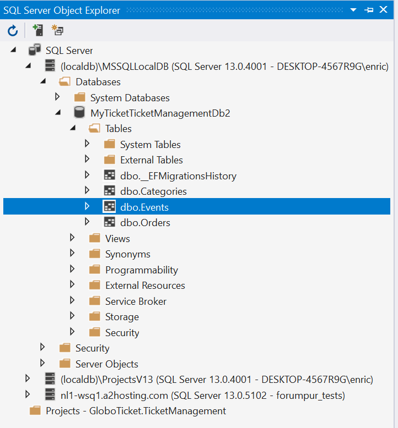Click the Programmability folder icon

[95, 270]
